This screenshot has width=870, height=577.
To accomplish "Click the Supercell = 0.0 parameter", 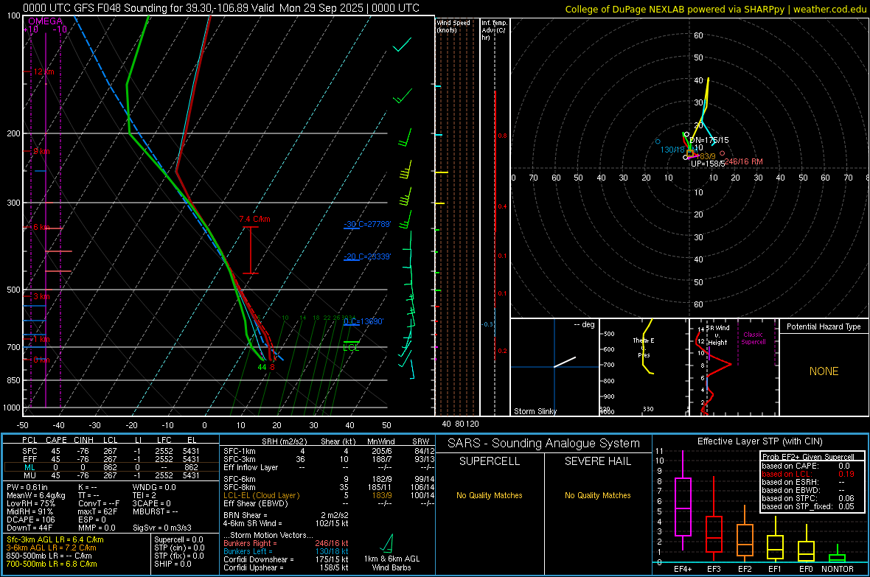I will coord(178,539).
